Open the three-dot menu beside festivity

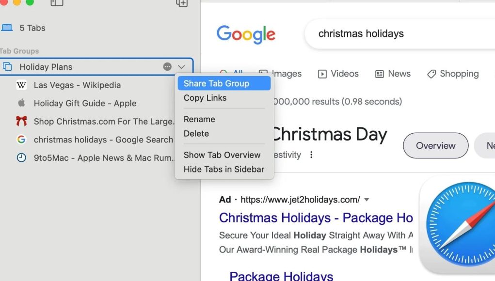311,155
